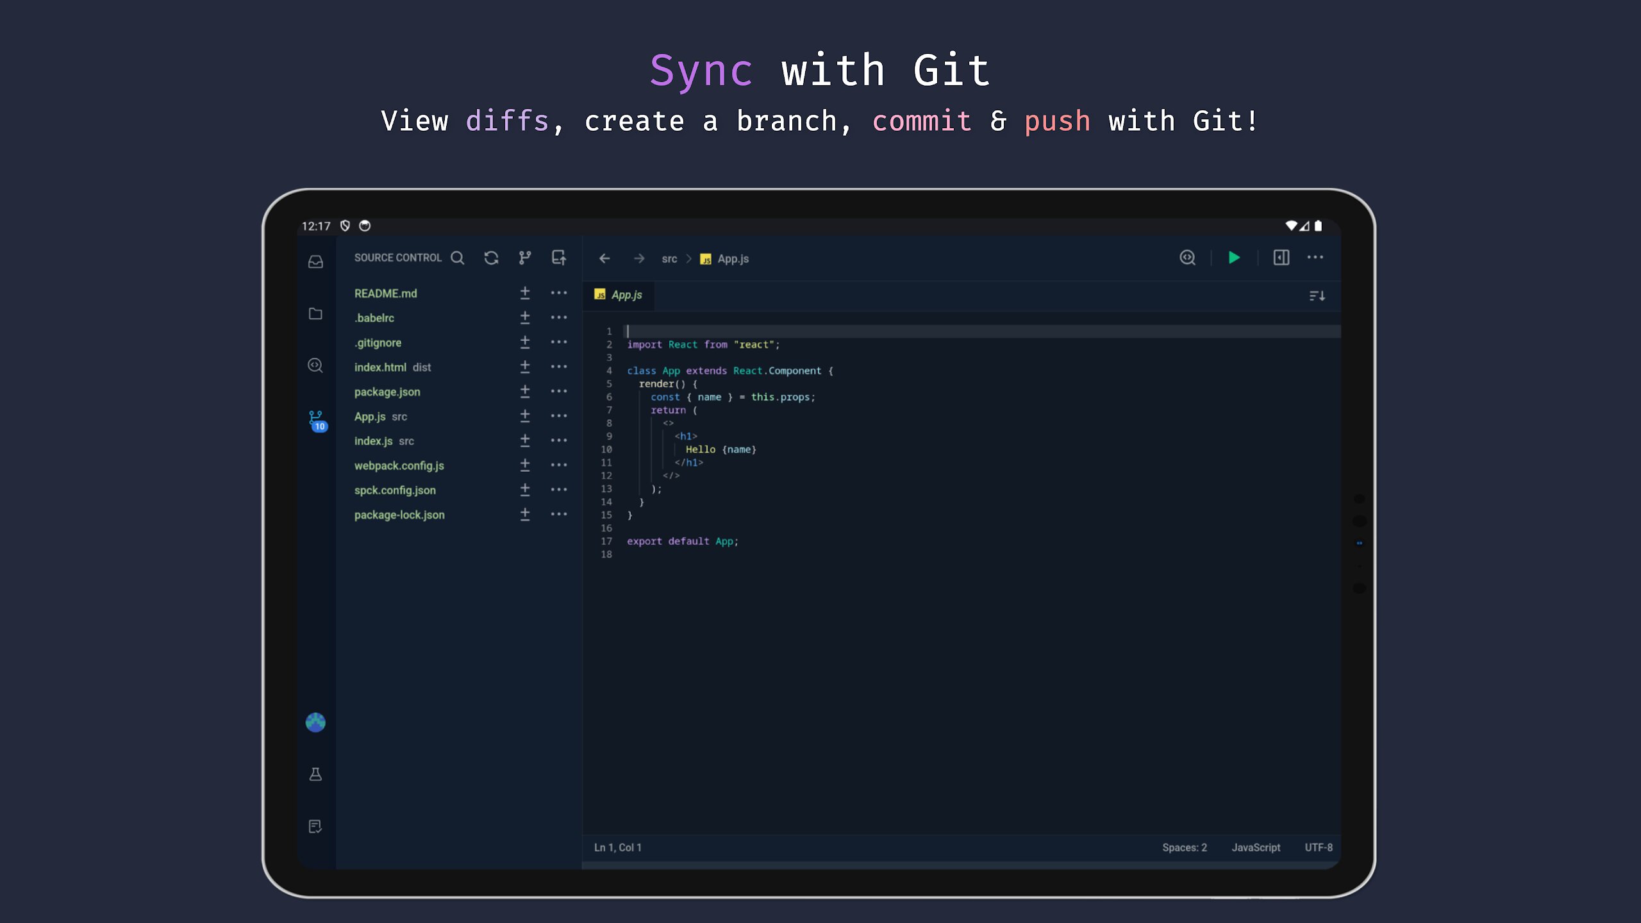Open the editor overflow menu at top right

[1315, 258]
